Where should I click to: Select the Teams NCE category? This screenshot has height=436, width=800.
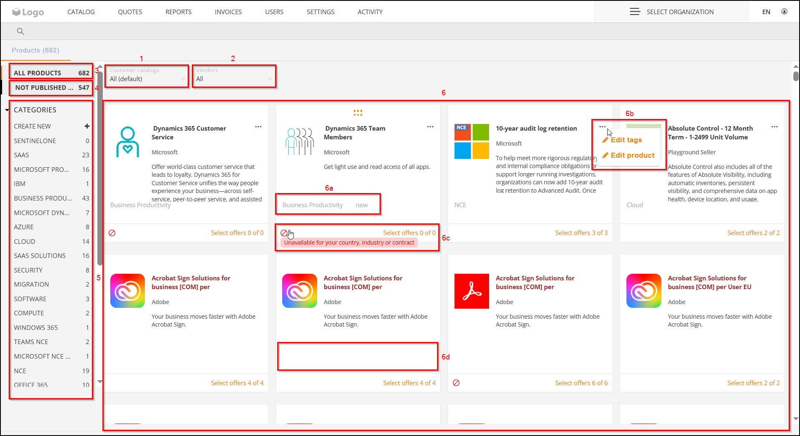pyautogui.click(x=52, y=342)
